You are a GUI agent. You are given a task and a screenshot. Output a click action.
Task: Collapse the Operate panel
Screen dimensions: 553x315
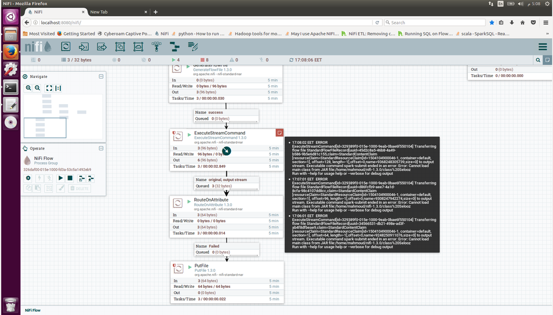click(x=101, y=148)
